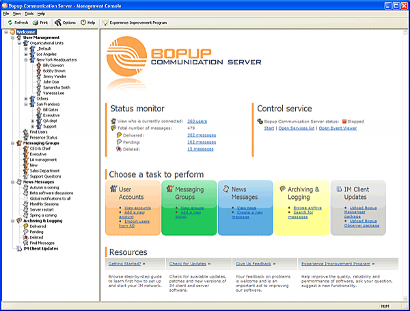This screenshot has width=410, height=311.
Task: Click the Delivered archive icon in tree
Action: pos(26,226)
